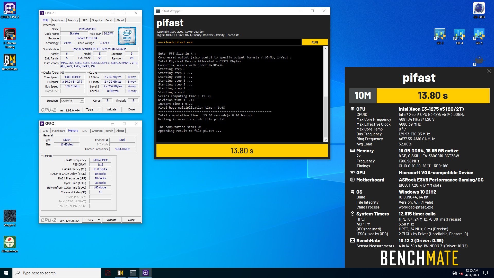The height and width of the screenshot is (278, 494).
Task: Click Type here to search box
Action: 57,273
